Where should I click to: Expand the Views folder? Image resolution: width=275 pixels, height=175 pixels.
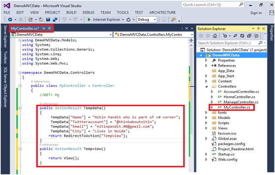click(x=206, y=128)
